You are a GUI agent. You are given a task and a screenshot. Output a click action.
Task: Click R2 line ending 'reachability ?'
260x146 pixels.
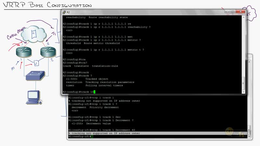(107, 27)
